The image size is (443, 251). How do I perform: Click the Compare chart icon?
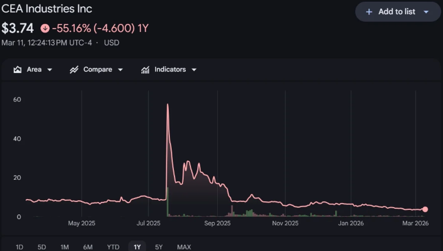tap(74, 70)
